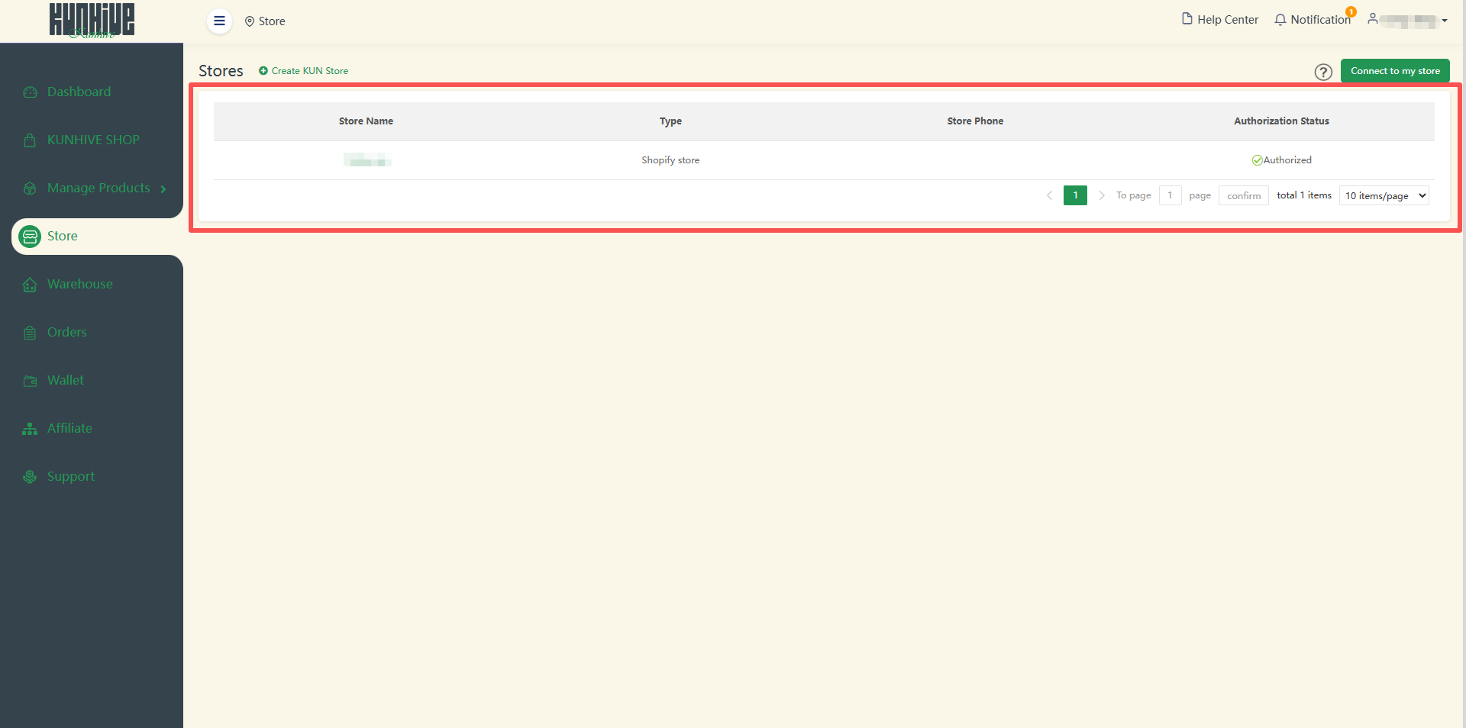Expand the Manage Products submenu arrow

click(x=163, y=188)
